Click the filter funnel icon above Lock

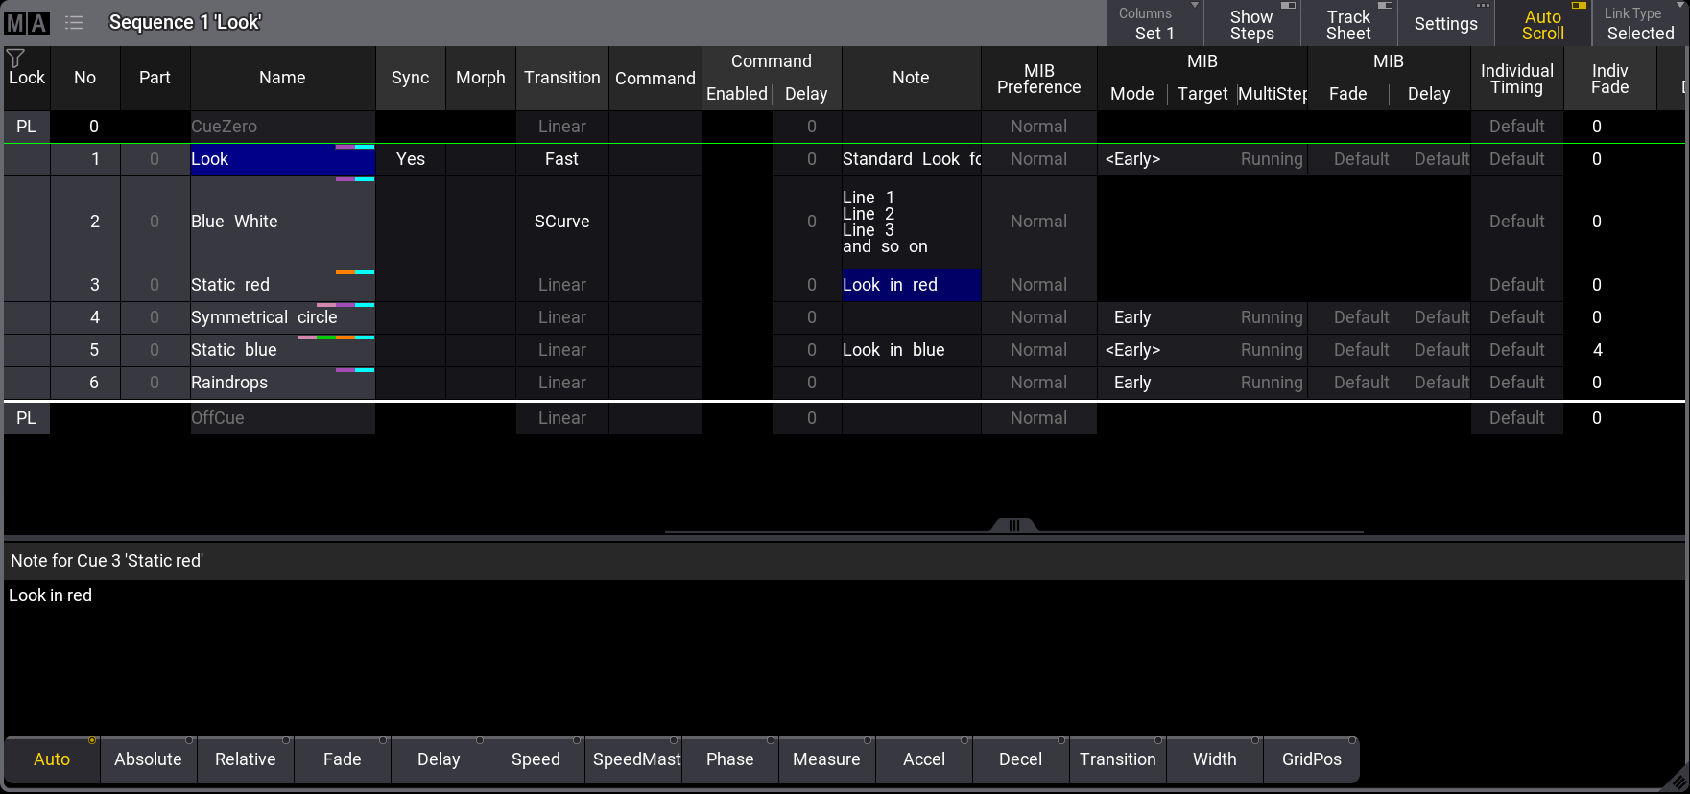coord(15,58)
